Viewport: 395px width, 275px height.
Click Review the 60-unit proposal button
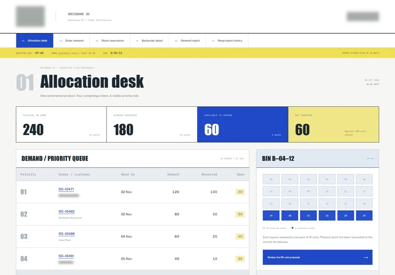click(x=317, y=257)
